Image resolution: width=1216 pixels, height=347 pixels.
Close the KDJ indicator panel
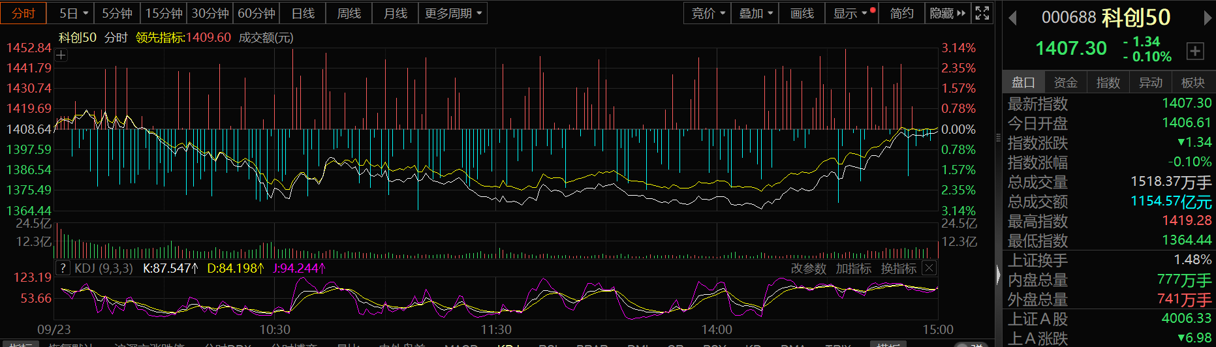point(929,268)
